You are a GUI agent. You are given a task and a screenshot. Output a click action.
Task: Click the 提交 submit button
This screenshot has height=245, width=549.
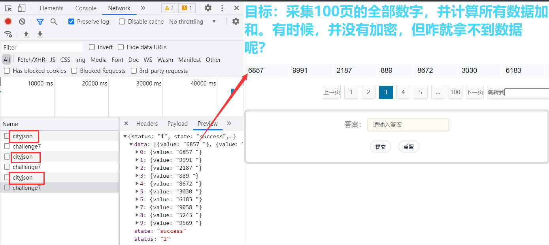pyautogui.click(x=380, y=147)
